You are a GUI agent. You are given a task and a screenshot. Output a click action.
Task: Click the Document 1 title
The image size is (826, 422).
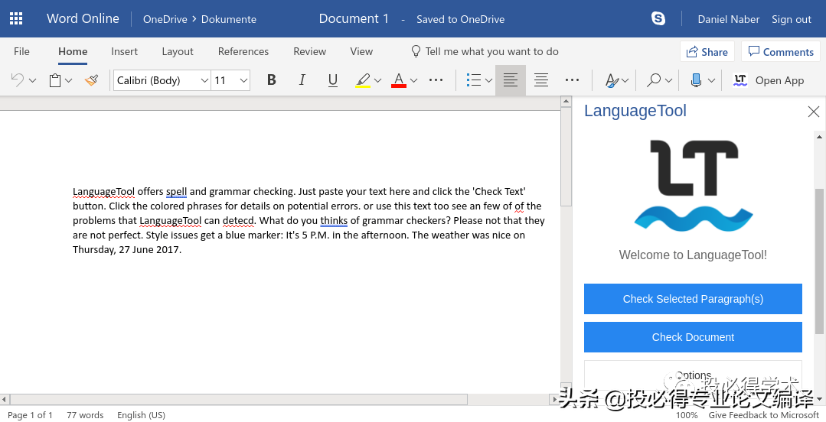click(x=354, y=19)
